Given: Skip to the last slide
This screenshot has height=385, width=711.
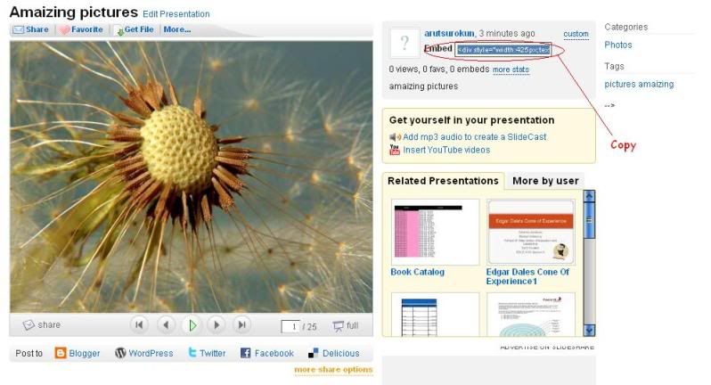Looking at the screenshot, I should click(x=242, y=325).
